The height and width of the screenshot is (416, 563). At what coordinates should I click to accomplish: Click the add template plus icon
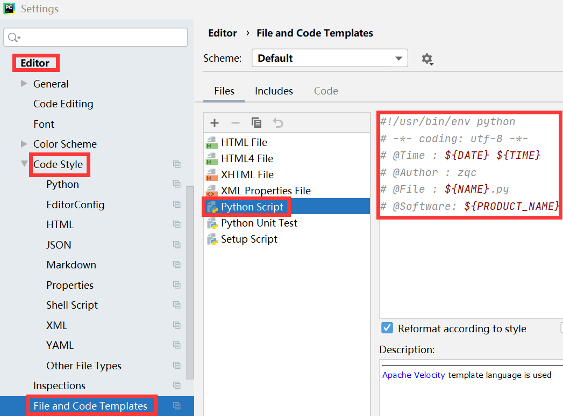[x=215, y=123]
